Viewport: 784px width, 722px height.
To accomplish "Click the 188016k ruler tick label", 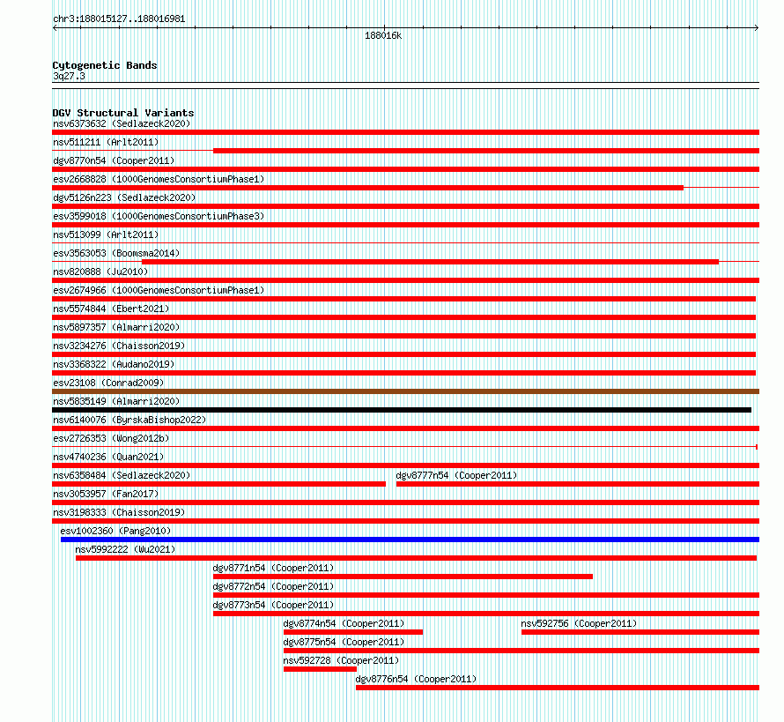I will coord(383,35).
